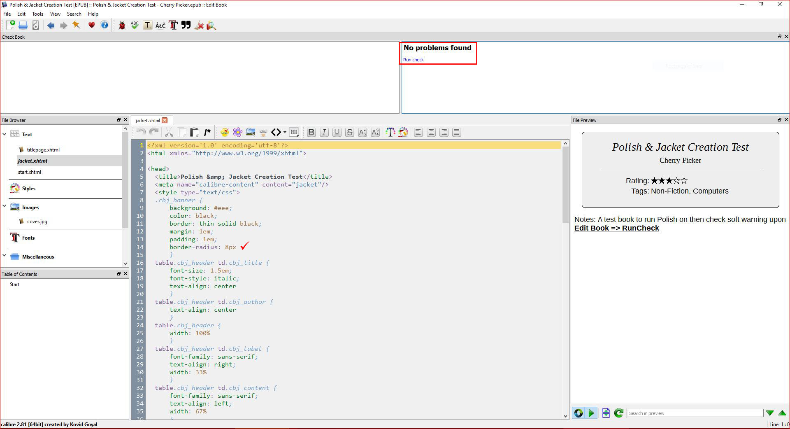The image size is (790, 429).
Task: Open the Tools menu
Action: click(37, 14)
